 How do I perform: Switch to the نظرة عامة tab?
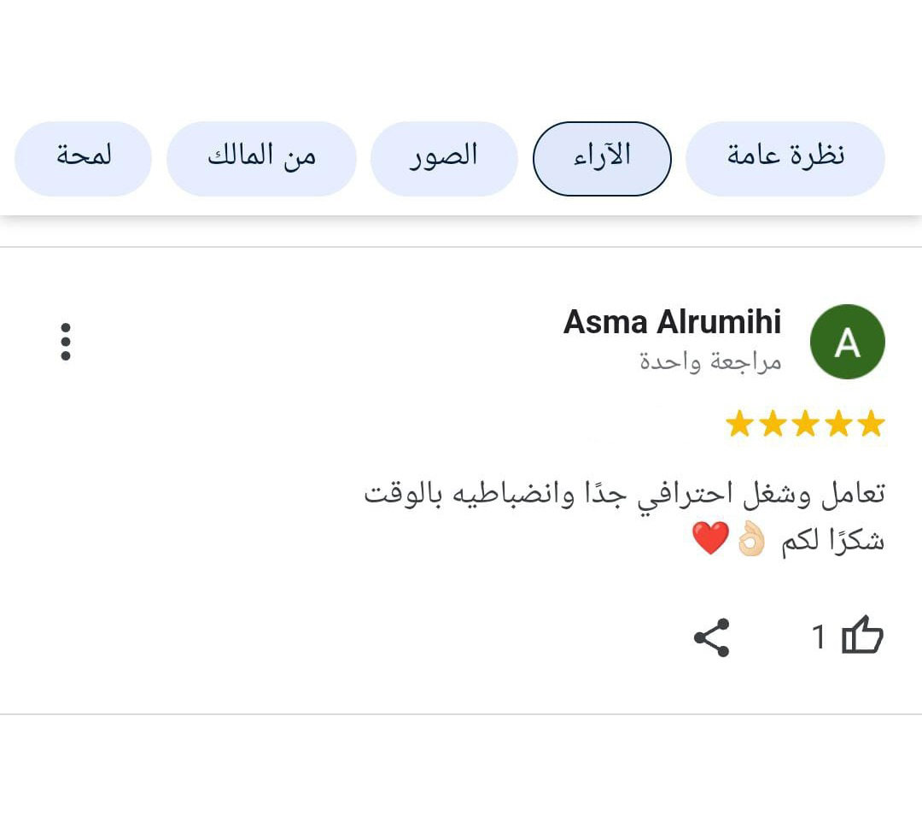click(x=785, y=158)
